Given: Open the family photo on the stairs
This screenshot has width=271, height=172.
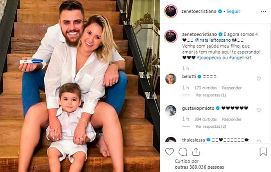Looking at the screenshot, I should [x=80, y=86].
